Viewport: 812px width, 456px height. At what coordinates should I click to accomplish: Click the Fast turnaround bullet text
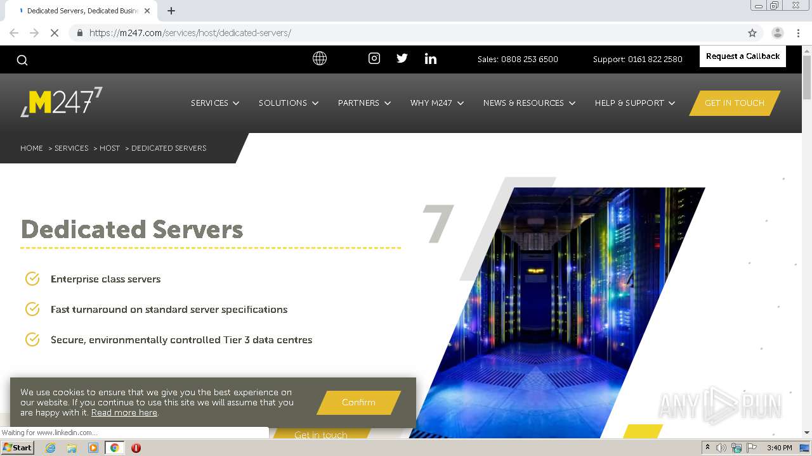[169, 310]
